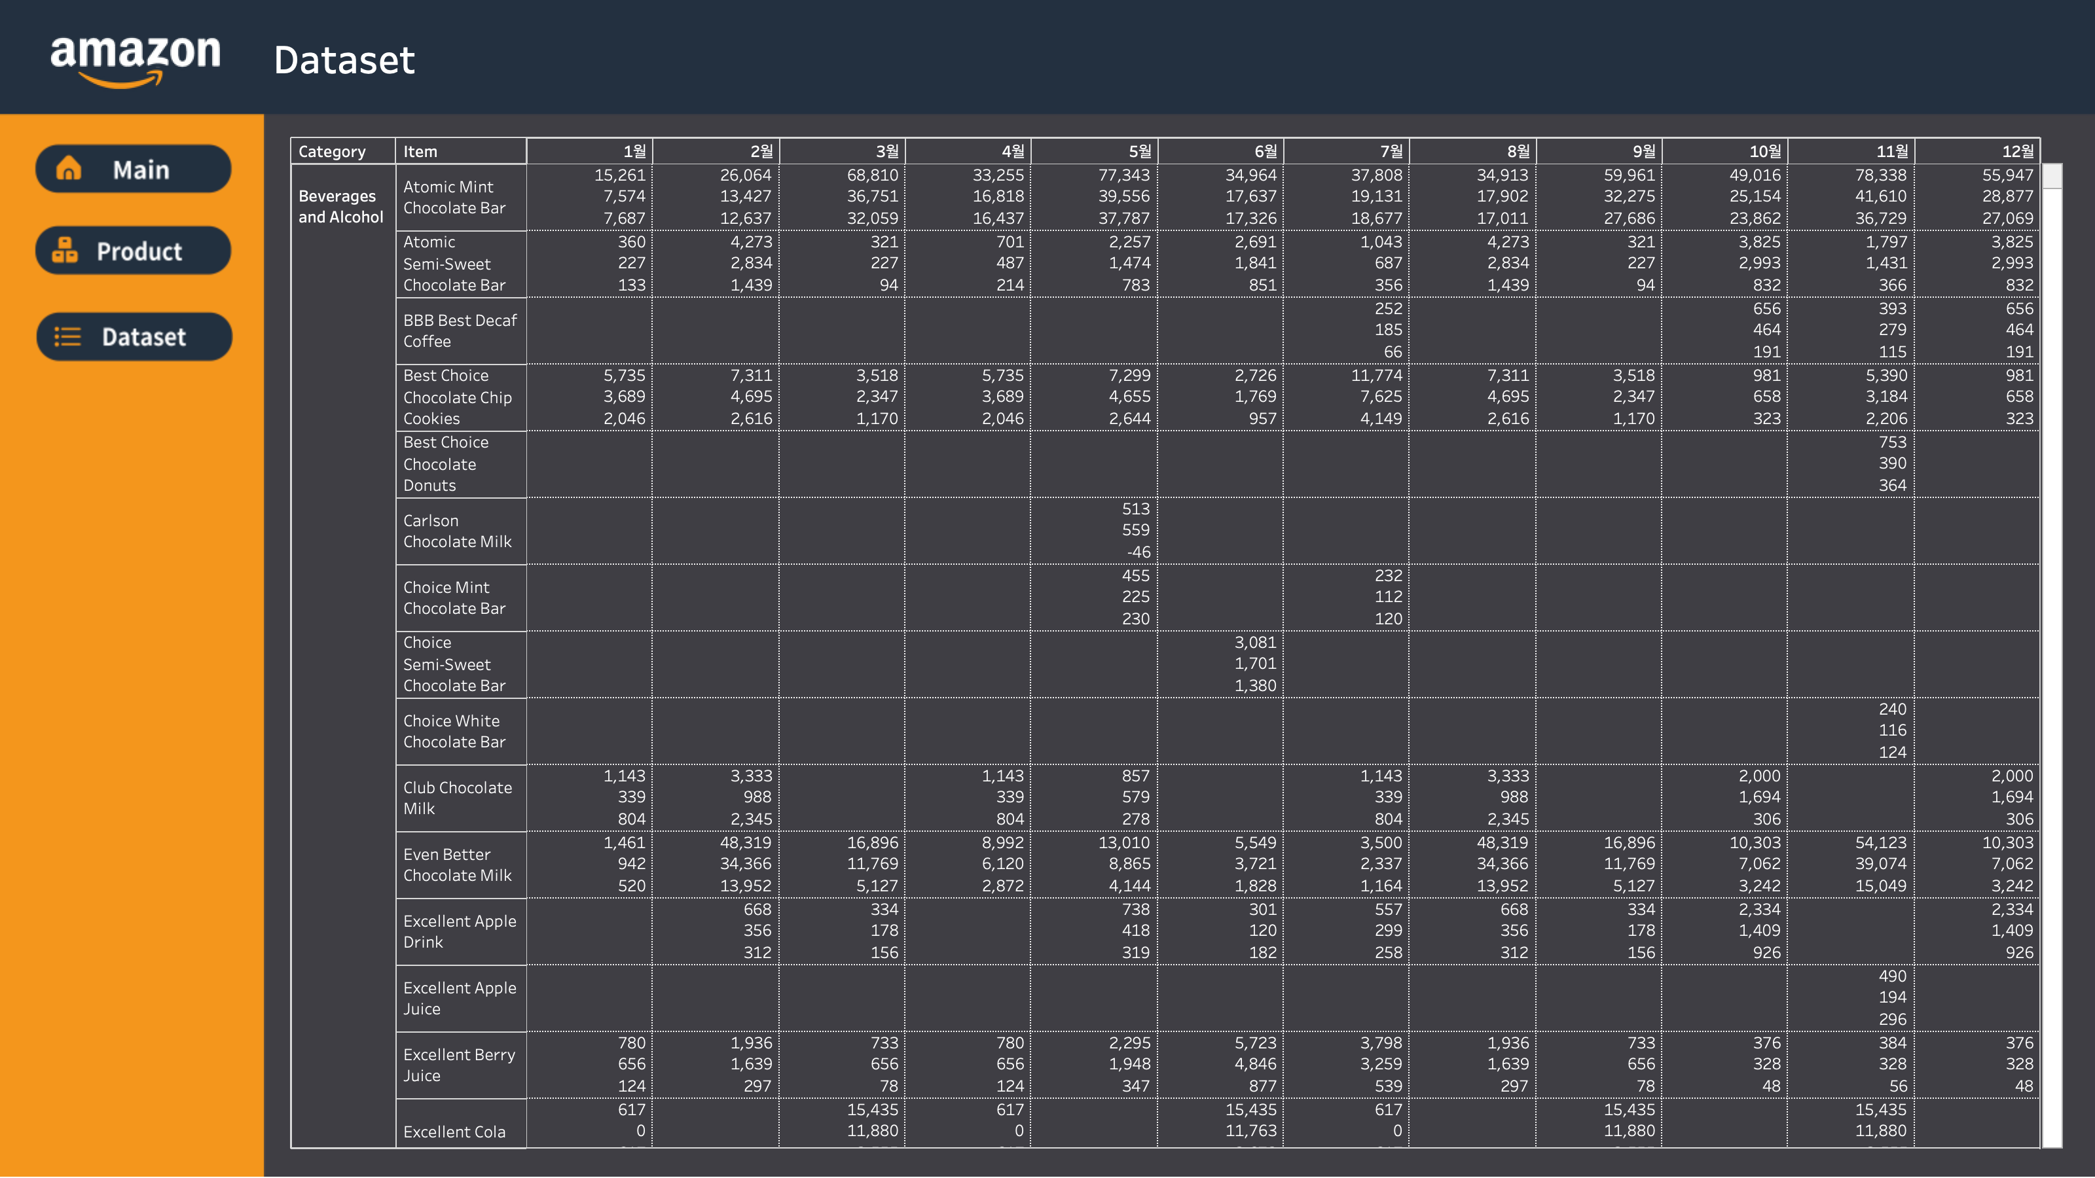Click the table's vertical scrollbar thumb
The width and height of the screenshot is (2095, 1178).
(2052, 175)
